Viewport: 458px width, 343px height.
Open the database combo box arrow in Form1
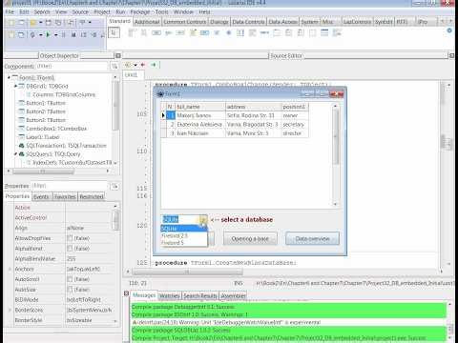click(203, 219)
